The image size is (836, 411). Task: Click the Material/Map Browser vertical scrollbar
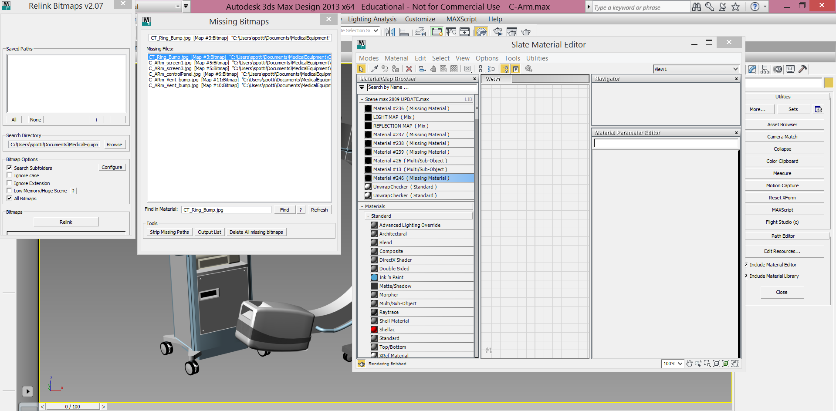(x=476, y=226)
